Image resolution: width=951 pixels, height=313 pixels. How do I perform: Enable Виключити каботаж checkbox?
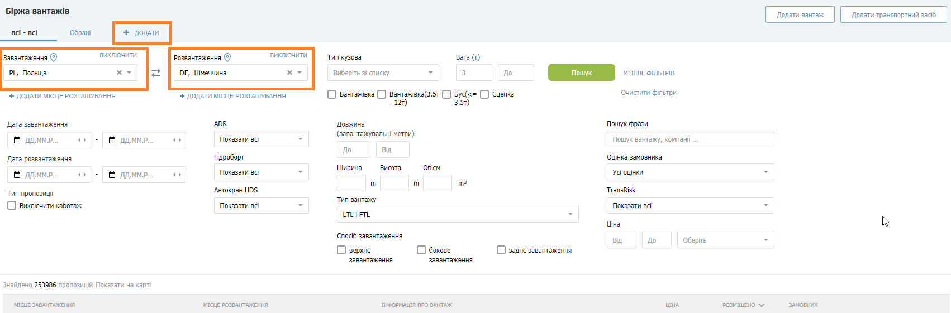(x=12, y=205)
